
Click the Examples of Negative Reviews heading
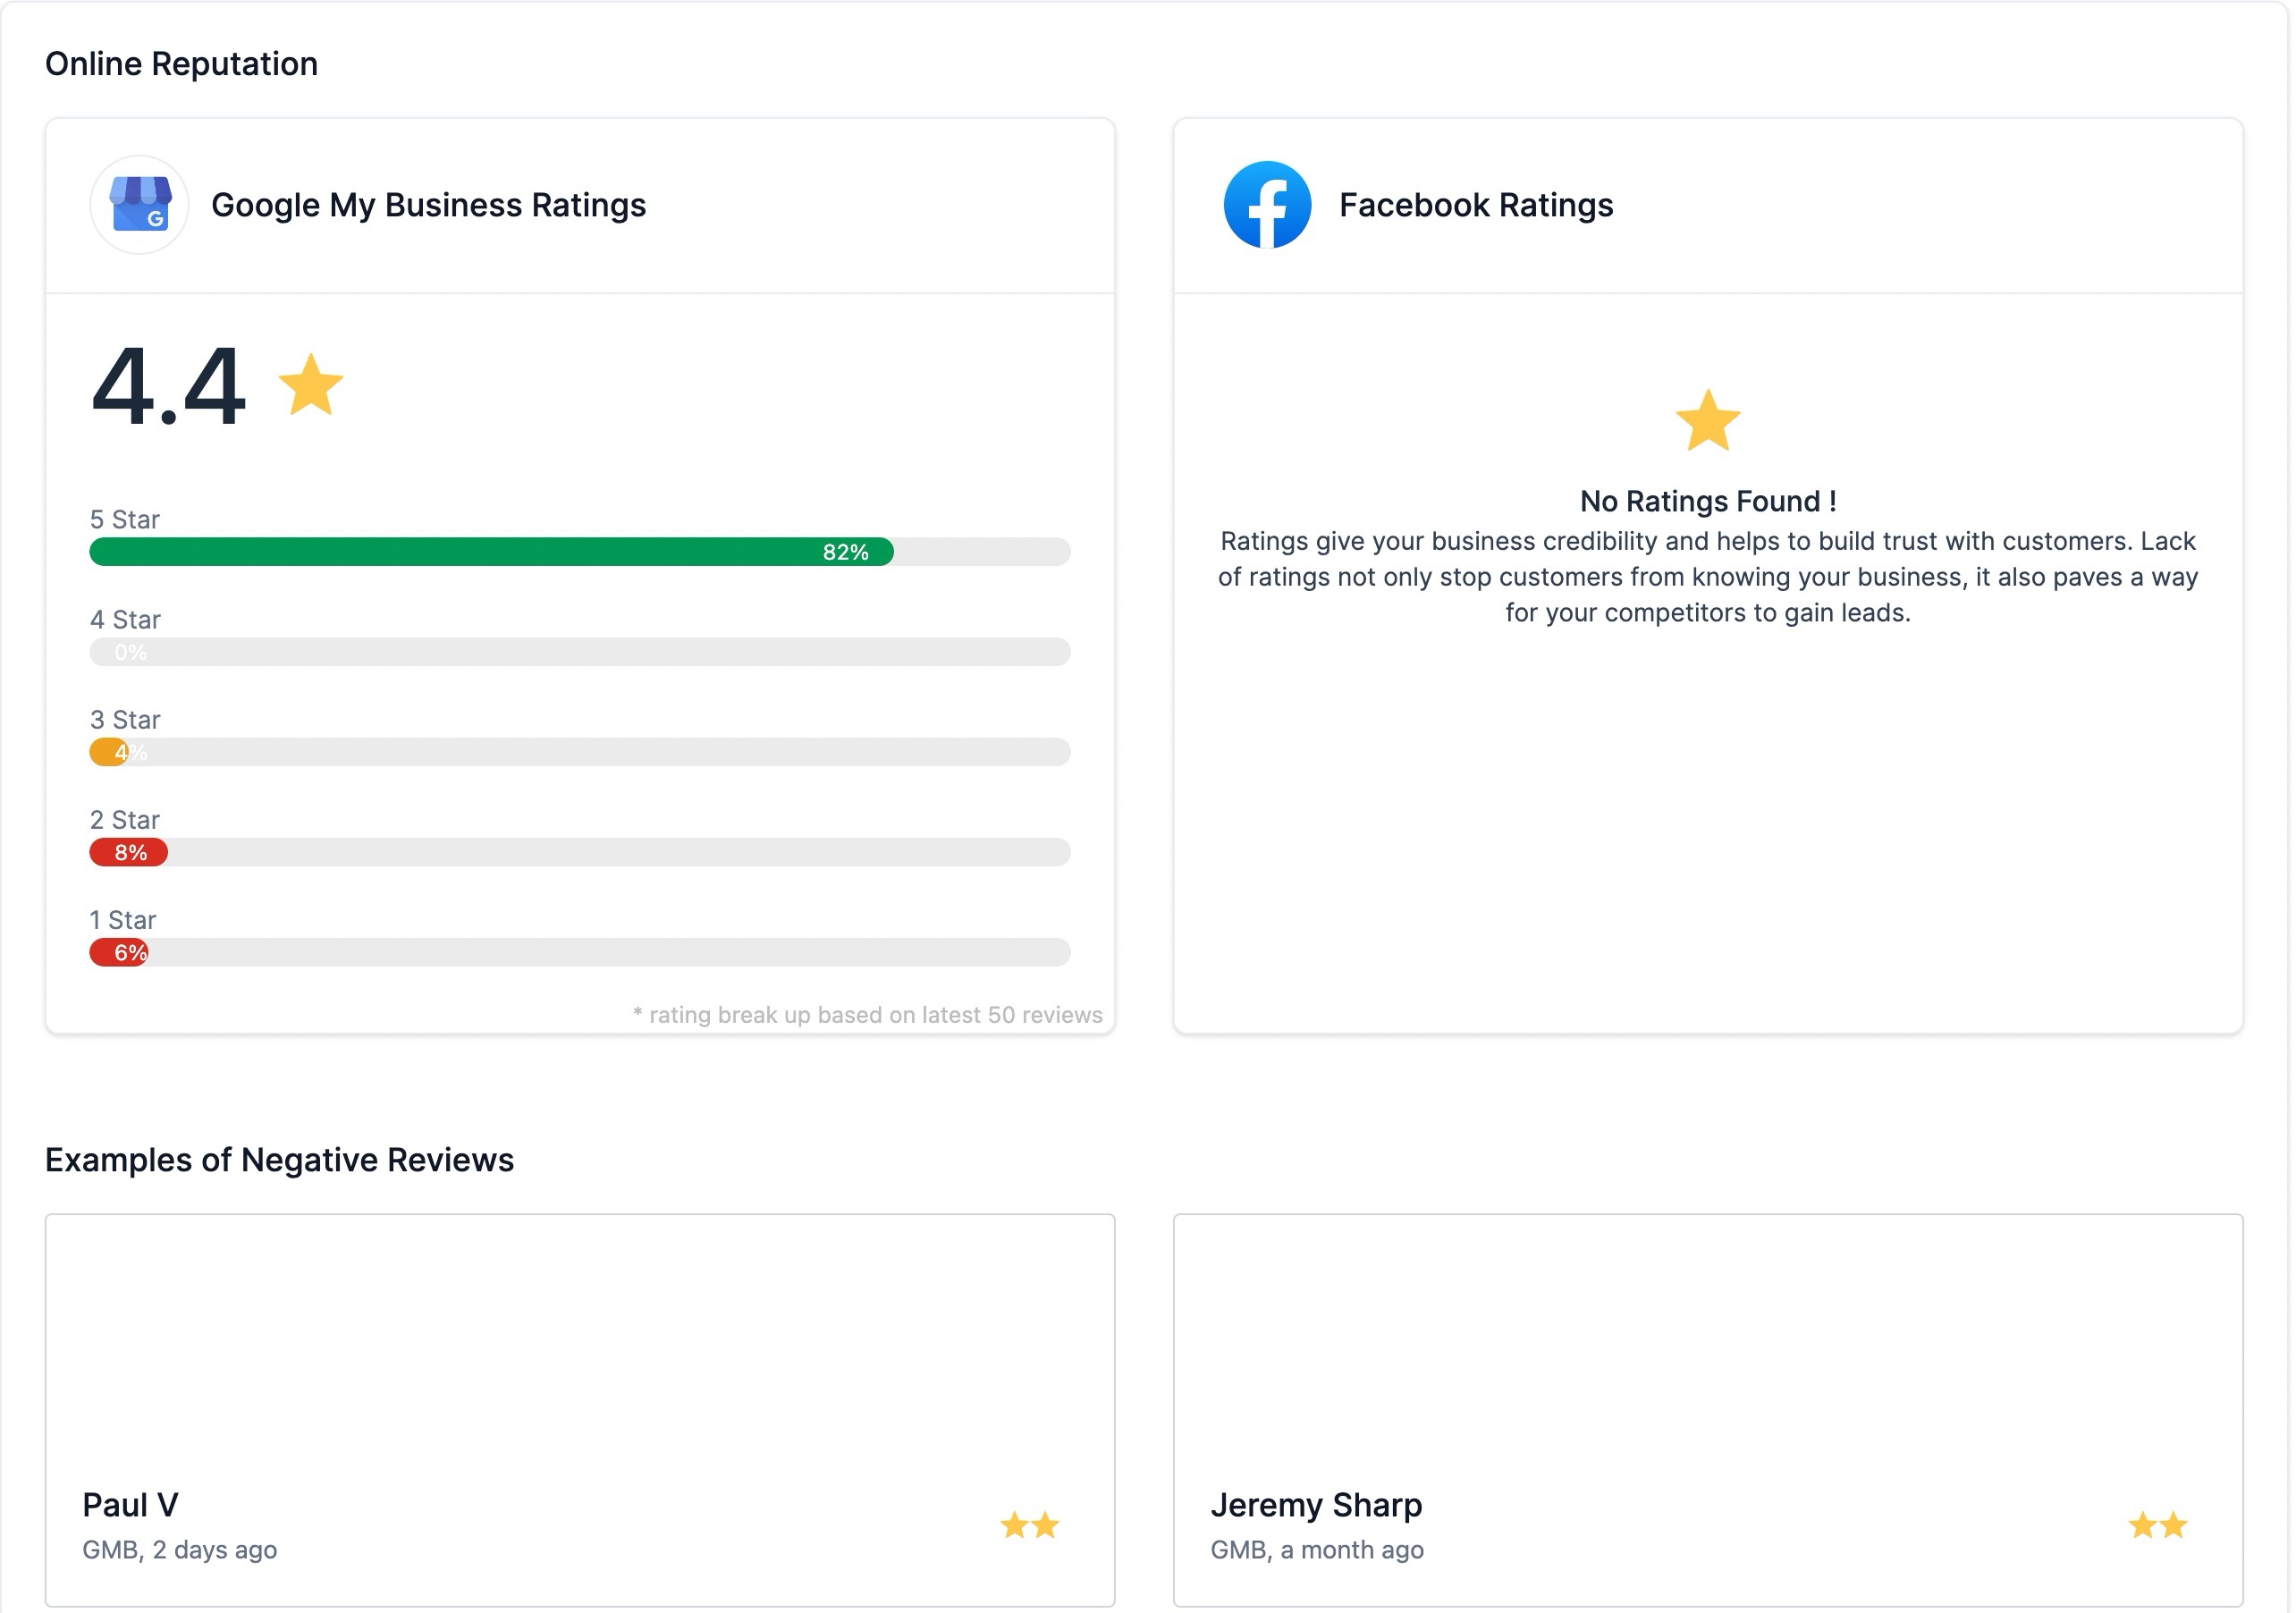(279, 1160)
